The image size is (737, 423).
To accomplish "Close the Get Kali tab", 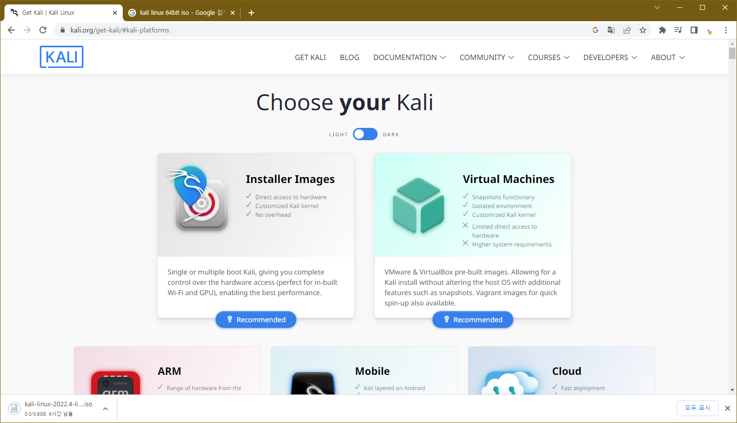I will point(115,13).
